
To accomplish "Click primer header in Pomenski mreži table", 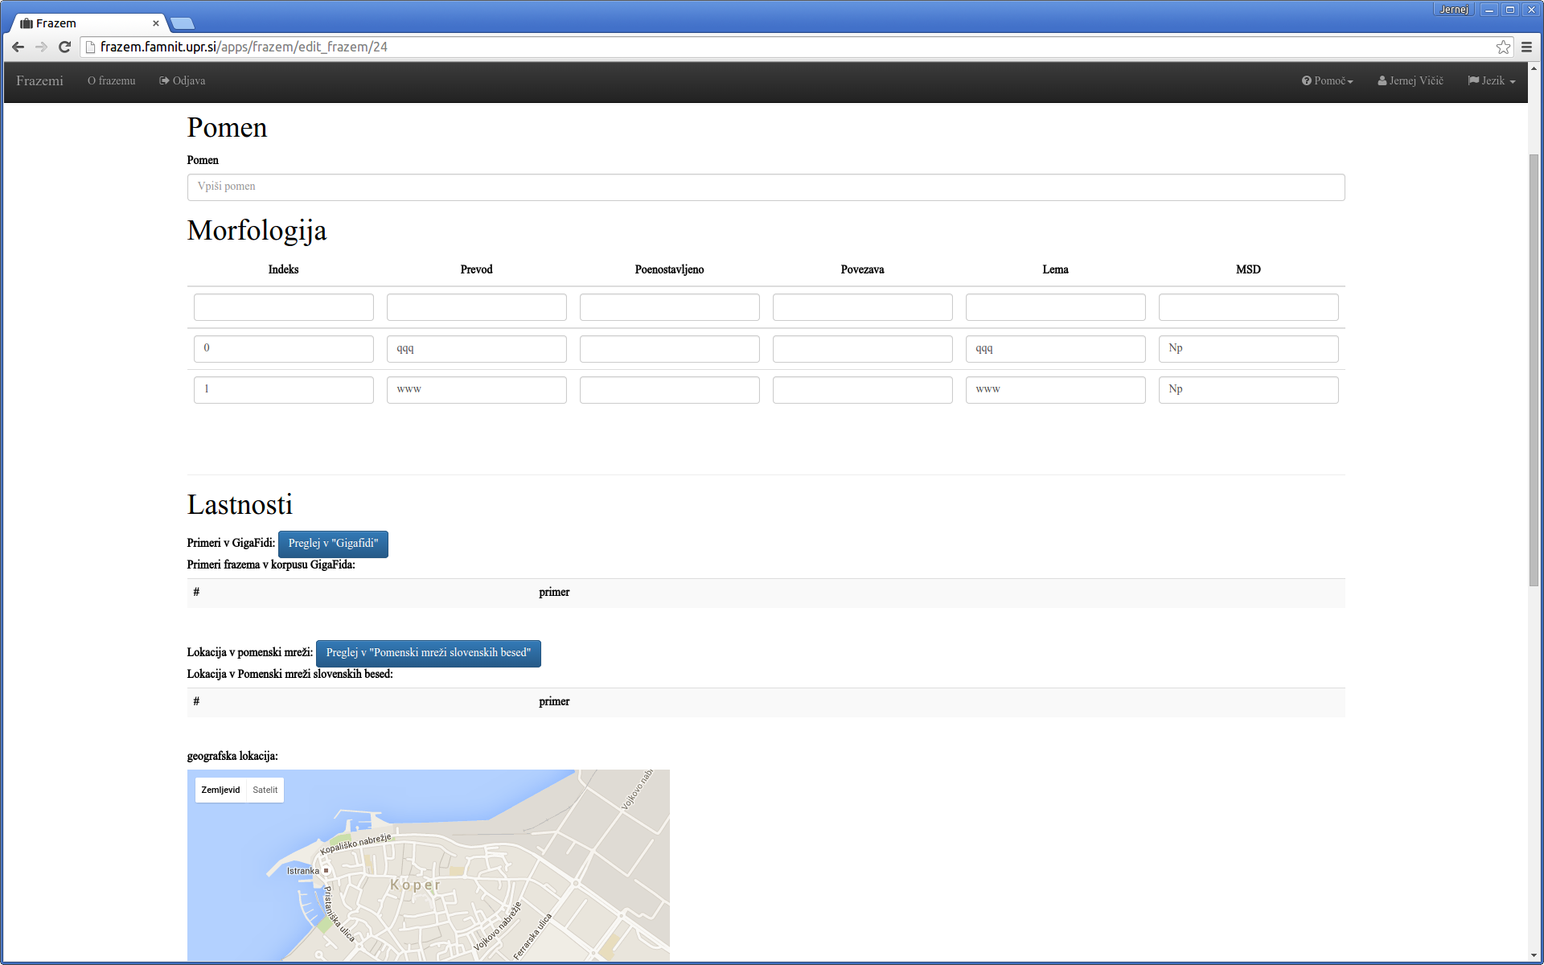I will pyautogui.click(x=554, y=702).
